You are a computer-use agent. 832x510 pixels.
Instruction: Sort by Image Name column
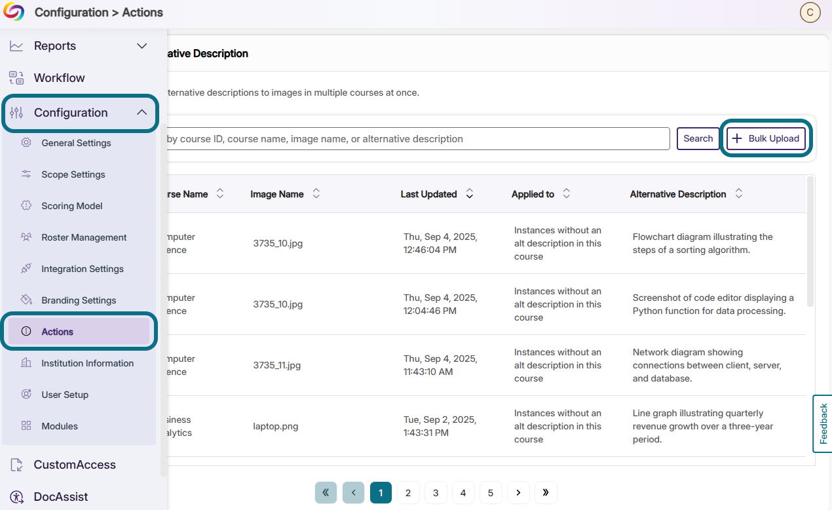(x=316, y=194)
